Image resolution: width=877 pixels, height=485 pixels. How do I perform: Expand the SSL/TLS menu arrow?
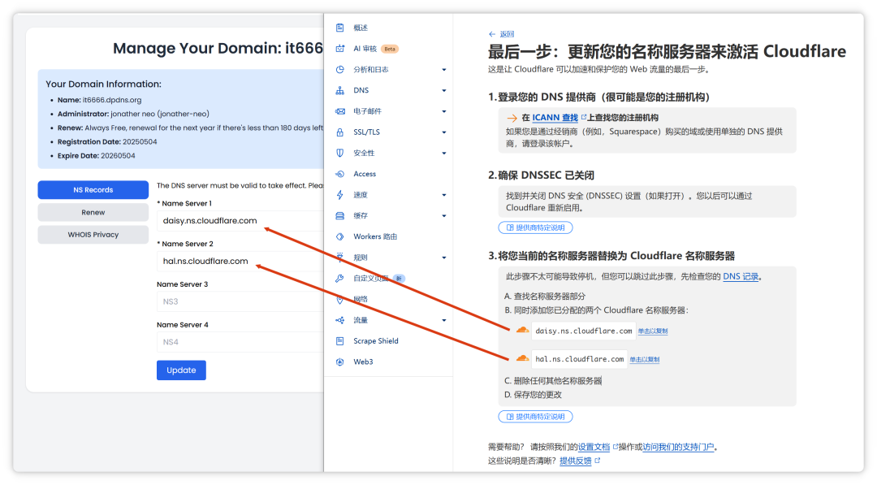(x=444, y=132)
